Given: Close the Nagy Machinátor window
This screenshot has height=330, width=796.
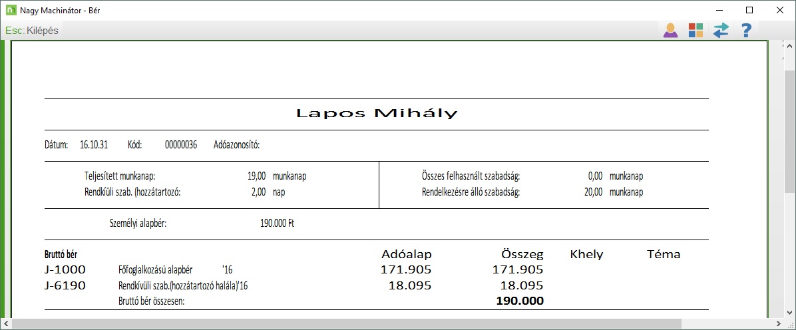Looking at the screenshot, I should pos(780,10).
